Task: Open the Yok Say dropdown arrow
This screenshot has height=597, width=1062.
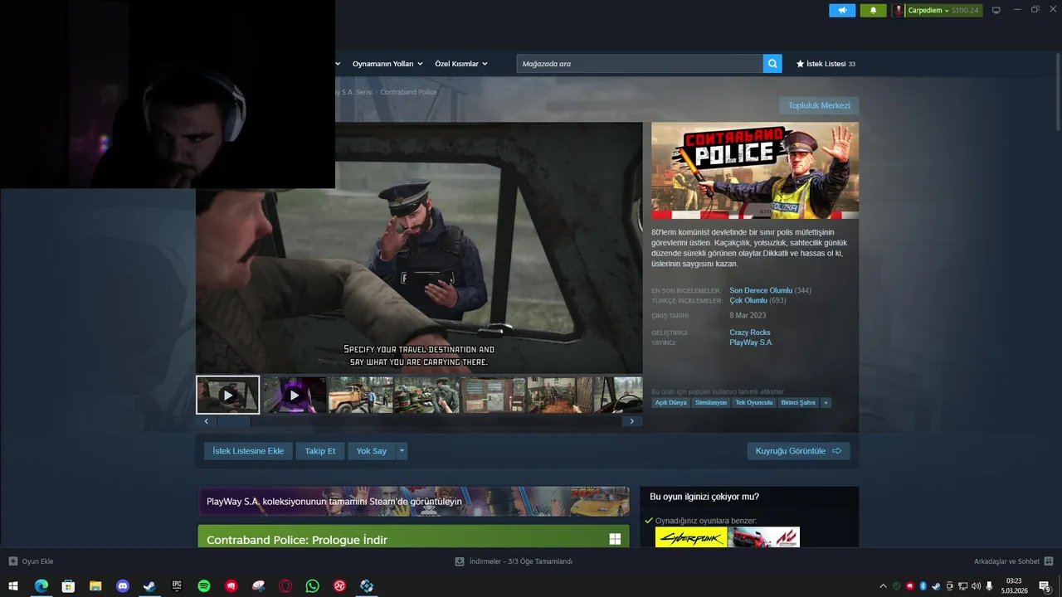Action: 402,451
